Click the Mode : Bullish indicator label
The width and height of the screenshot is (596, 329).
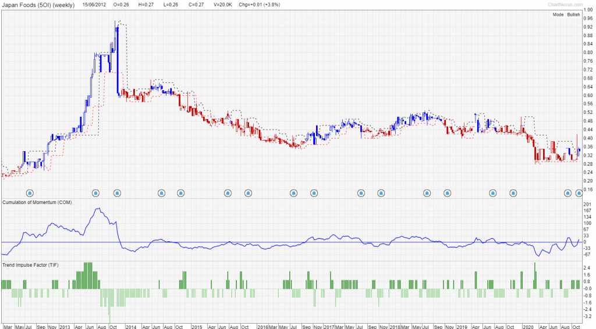[566, 15]
